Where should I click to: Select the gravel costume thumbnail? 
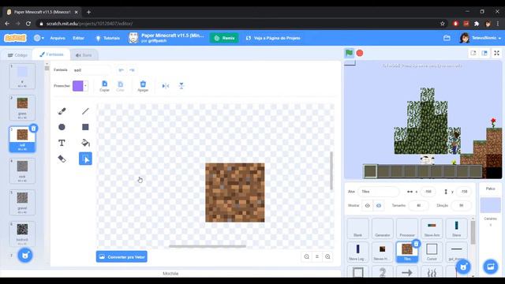click(22, 202)
